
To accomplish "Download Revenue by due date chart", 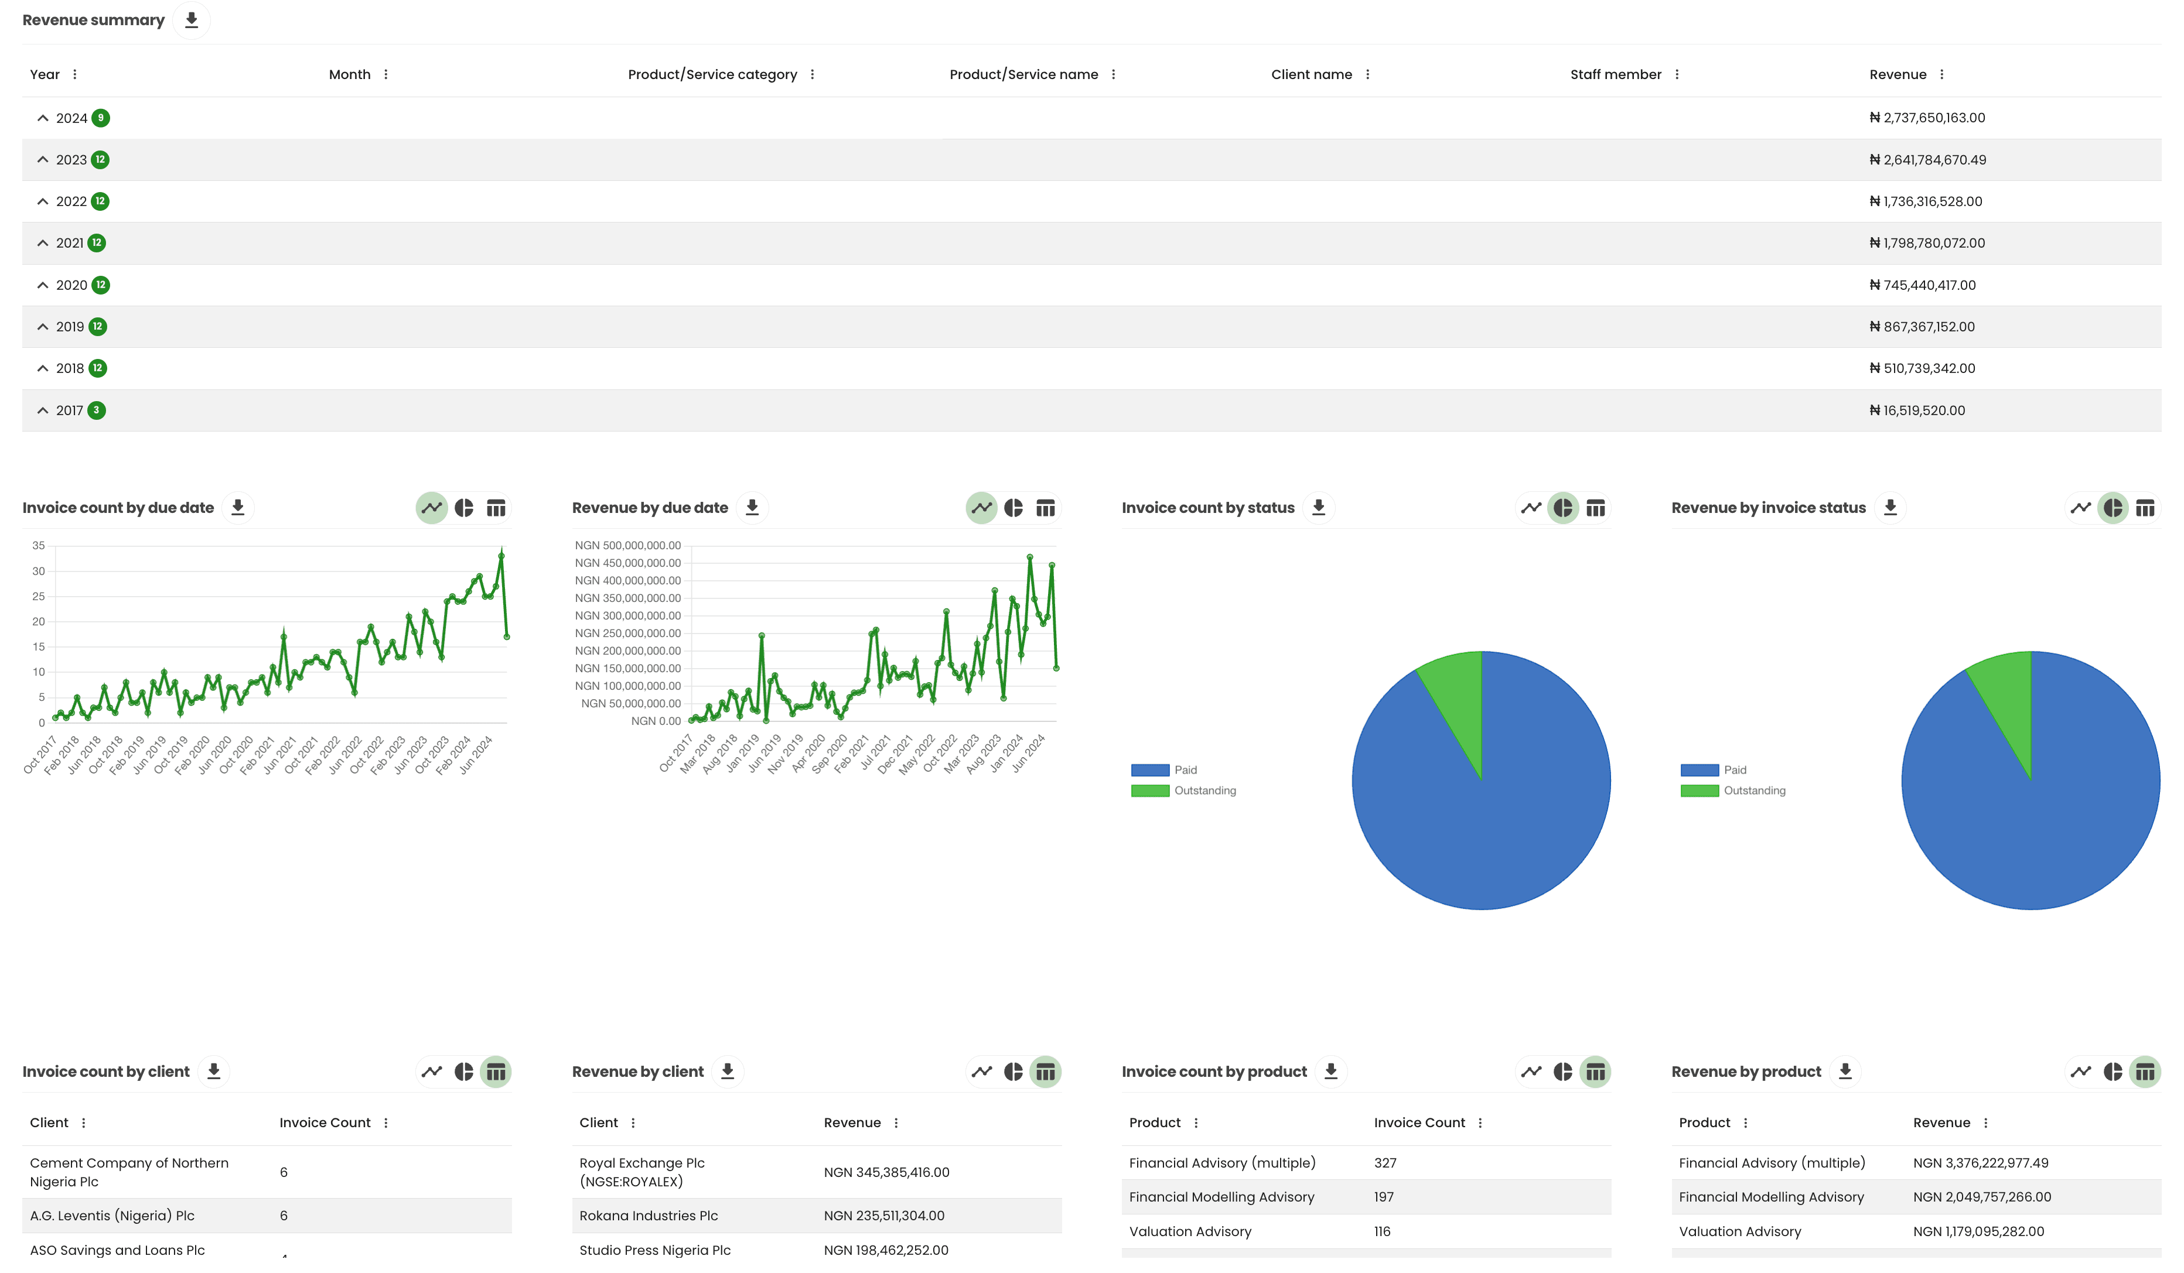I will tap(752, 508).
